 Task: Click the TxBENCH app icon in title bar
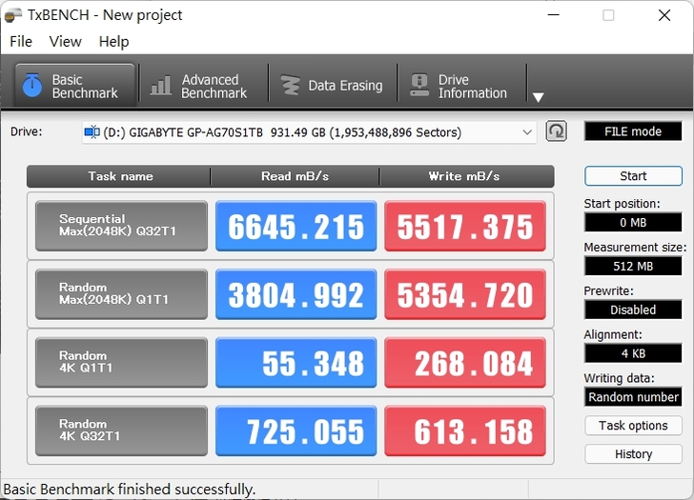point(14,15)
